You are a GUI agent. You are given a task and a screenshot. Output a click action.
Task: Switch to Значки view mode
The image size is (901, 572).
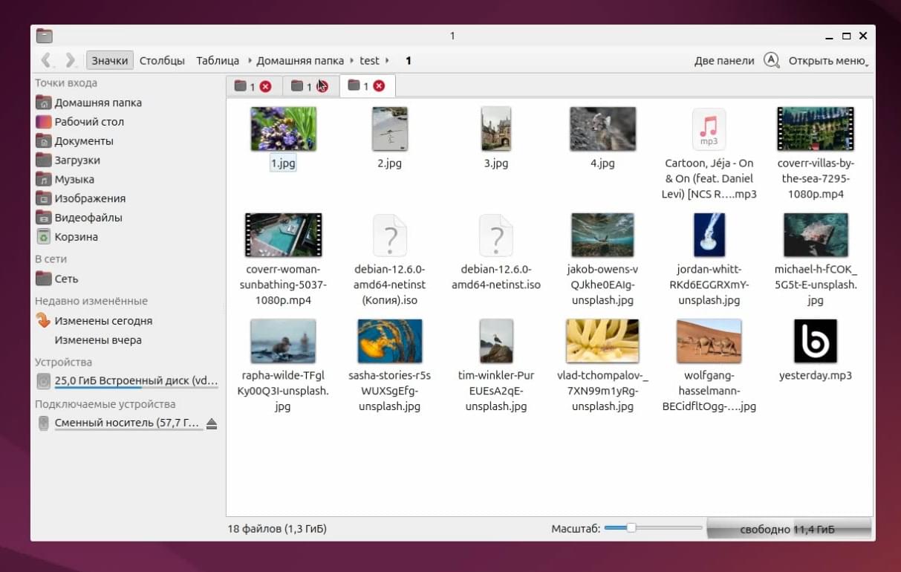tap(110, 61)
